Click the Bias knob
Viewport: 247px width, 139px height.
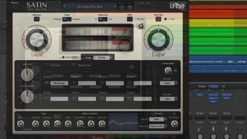(x=68, y=124)
